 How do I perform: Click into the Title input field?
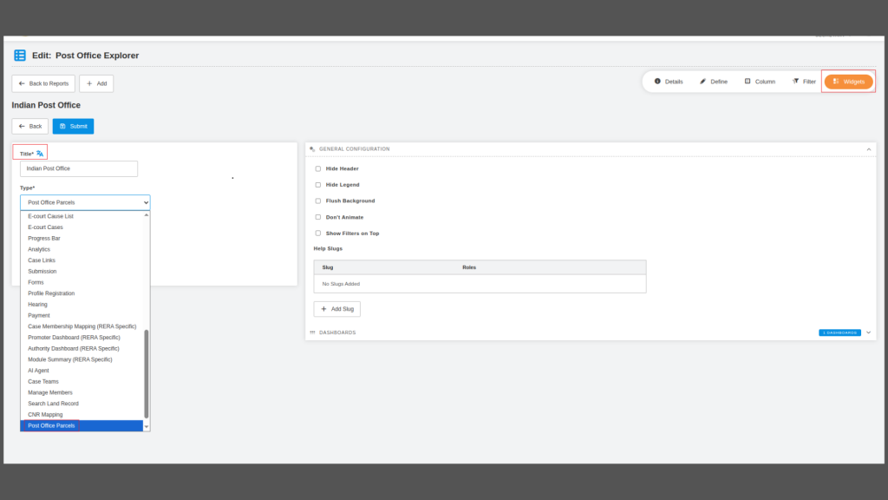pos(79,168)
